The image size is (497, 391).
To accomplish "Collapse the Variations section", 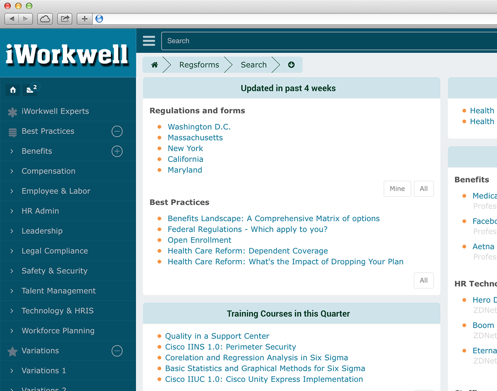I will click(117, 350).
